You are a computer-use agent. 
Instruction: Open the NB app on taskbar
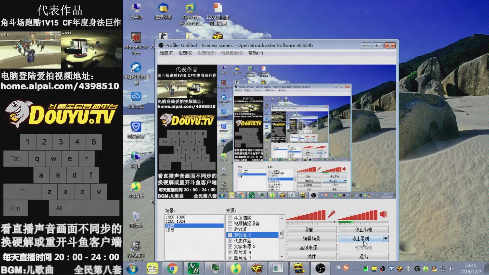[194, 268]
